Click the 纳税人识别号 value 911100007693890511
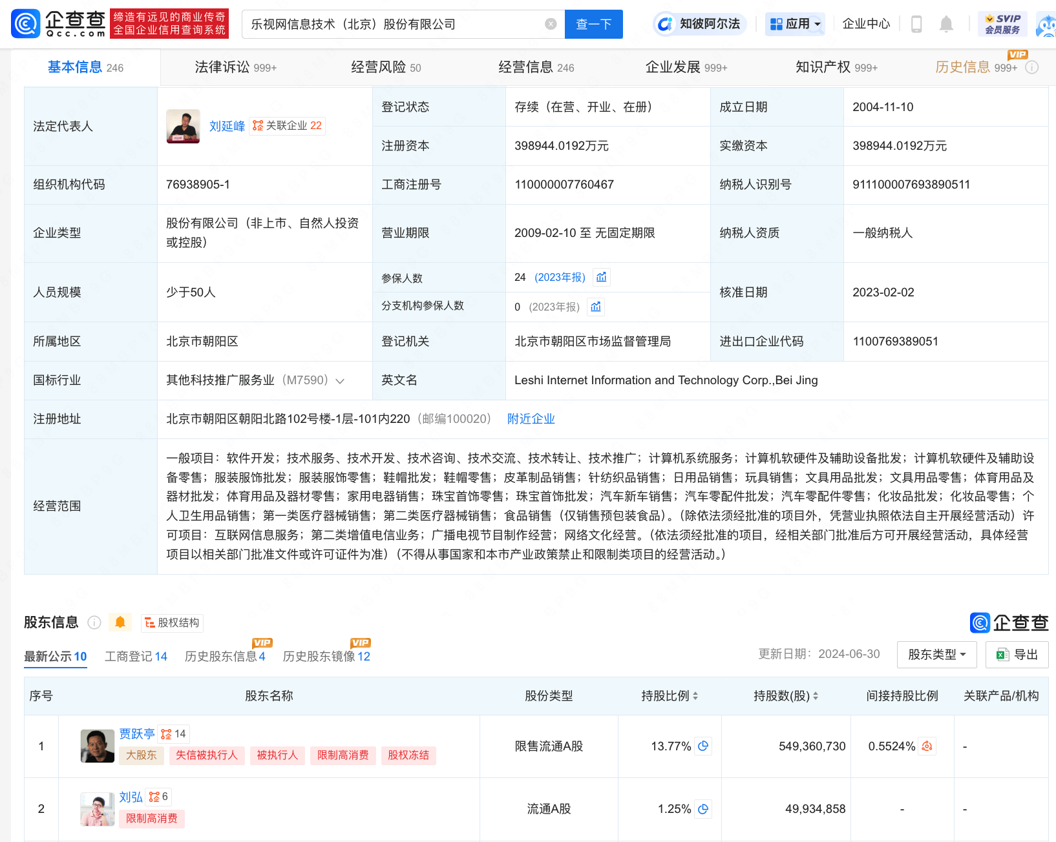 911,185
